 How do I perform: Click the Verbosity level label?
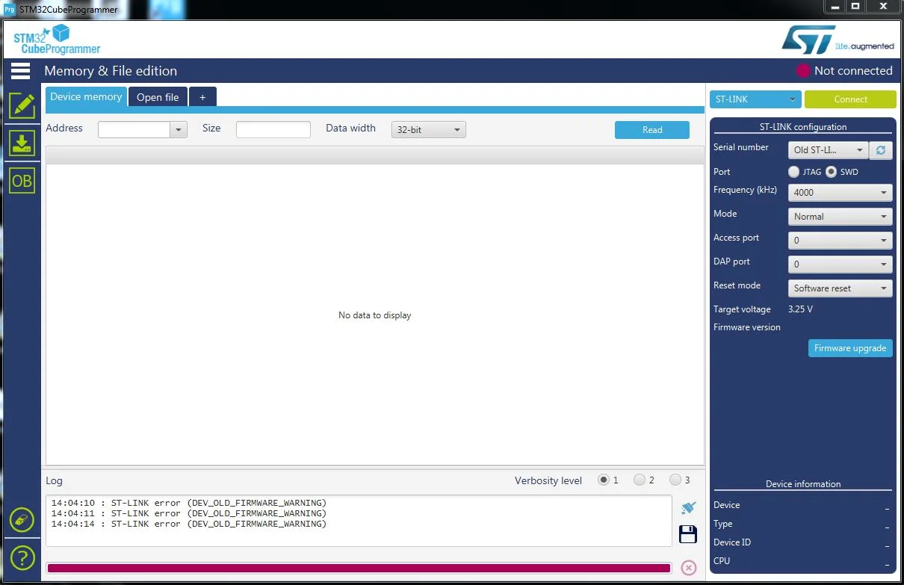(x=548, y=480)
